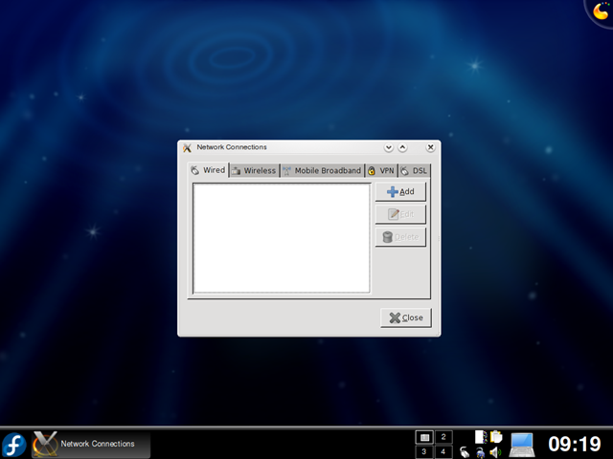Click the lock-shaped security tray icon
Image resolution: width=613 pixels, height=459 pixels.
[x=481, y=452]
